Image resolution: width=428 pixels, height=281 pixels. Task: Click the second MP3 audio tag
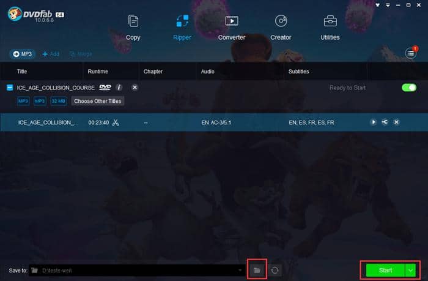[x=40, y=101]
